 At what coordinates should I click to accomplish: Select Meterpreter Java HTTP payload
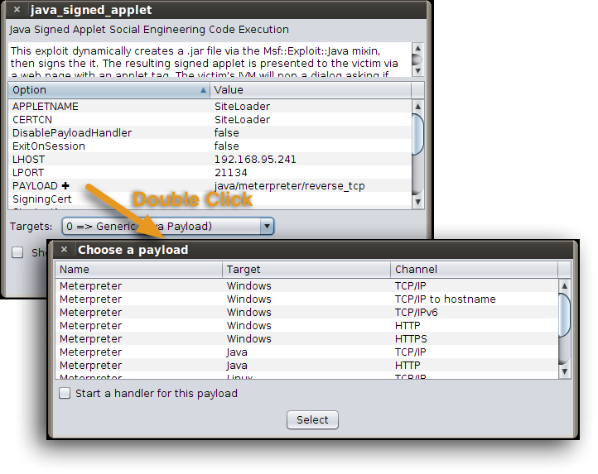[306, 366]
